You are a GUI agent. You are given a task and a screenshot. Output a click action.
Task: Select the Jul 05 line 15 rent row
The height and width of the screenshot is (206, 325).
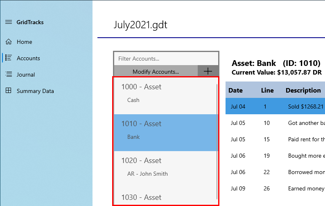(x=275, y=139)
